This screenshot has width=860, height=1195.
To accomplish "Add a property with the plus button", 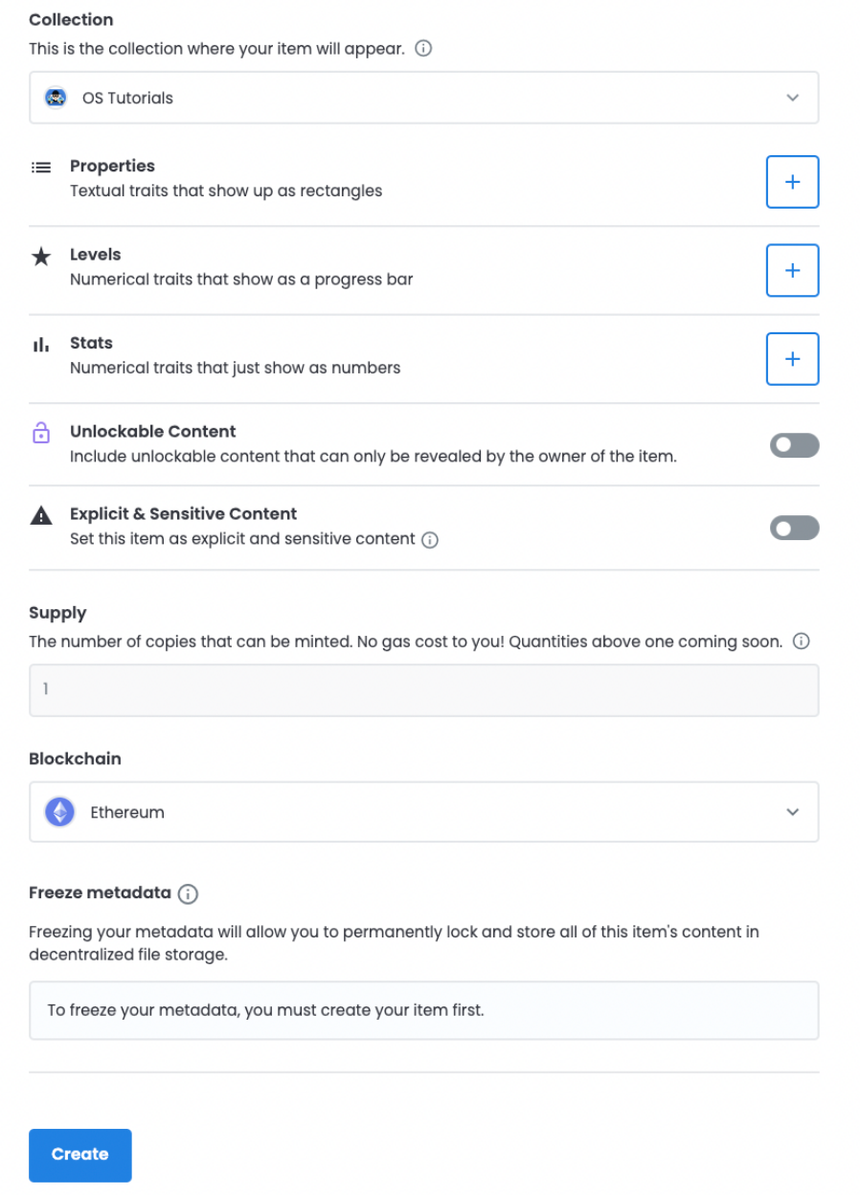I will pos(792,182).
